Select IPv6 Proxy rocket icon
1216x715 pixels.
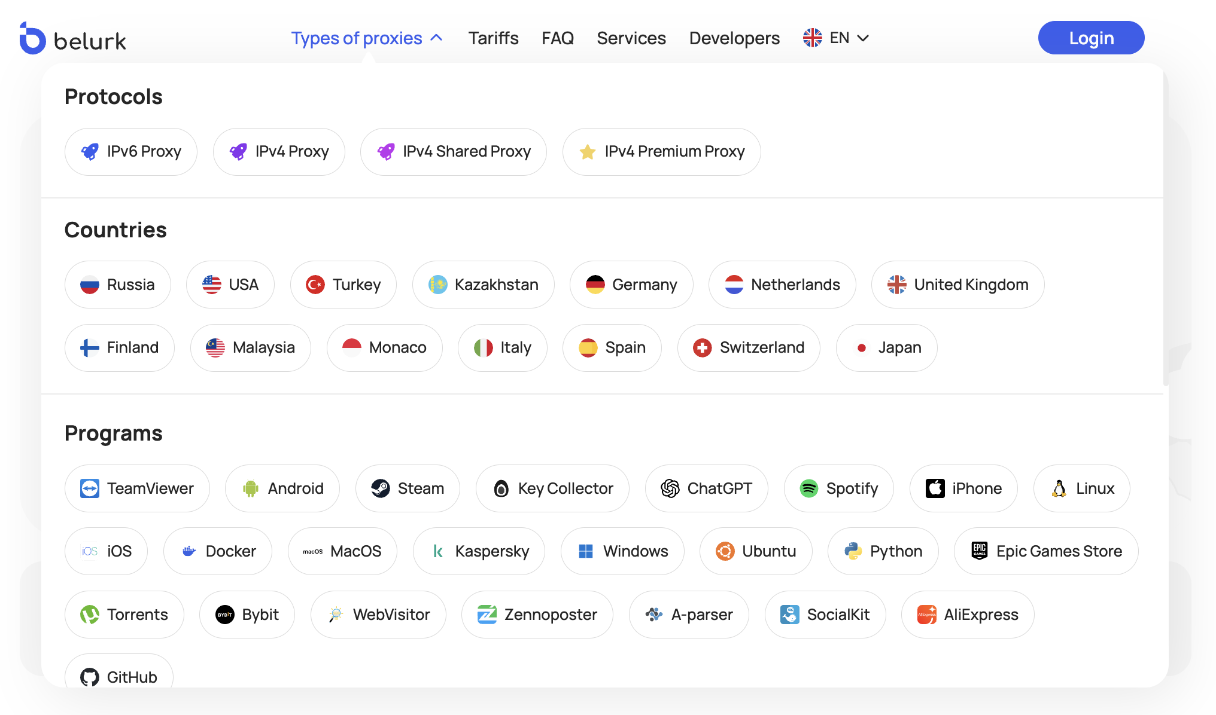(x=90, y=152)
